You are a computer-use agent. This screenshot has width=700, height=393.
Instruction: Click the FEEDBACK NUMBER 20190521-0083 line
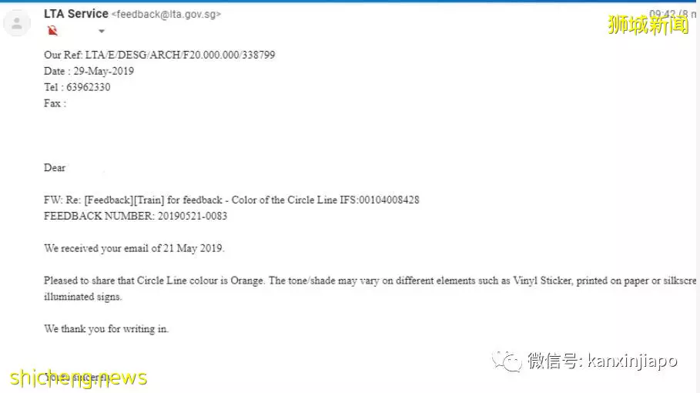click(x=136, y=216)
